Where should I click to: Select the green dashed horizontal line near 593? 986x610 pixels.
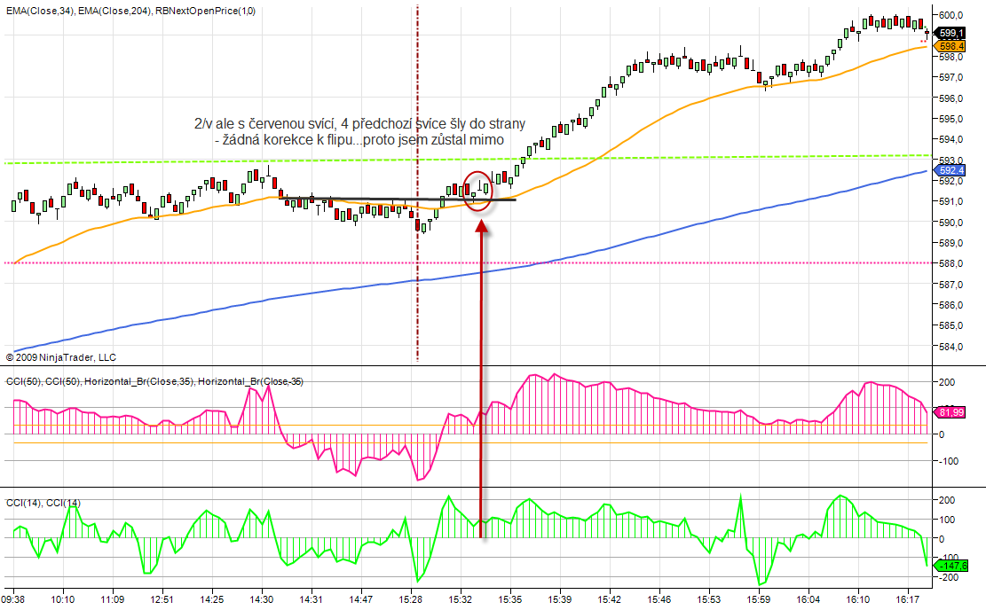pyautogui.click(x=469, y=159)
